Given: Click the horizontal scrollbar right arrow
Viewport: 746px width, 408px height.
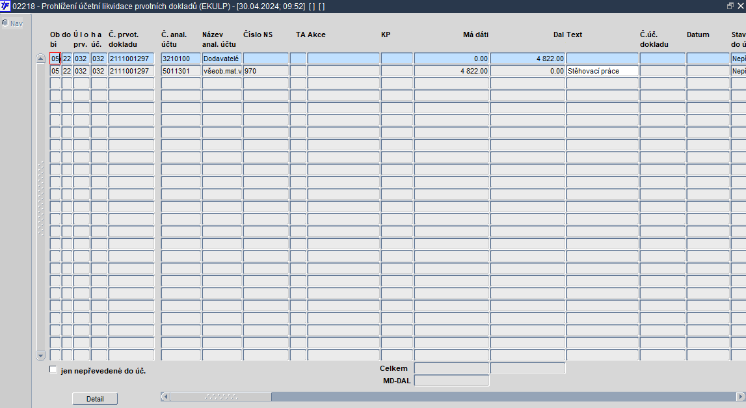Looking at the screenshot, I should 740,396.
